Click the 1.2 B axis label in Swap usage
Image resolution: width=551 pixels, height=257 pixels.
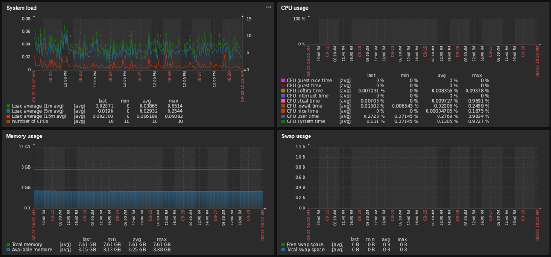(300, 147)
